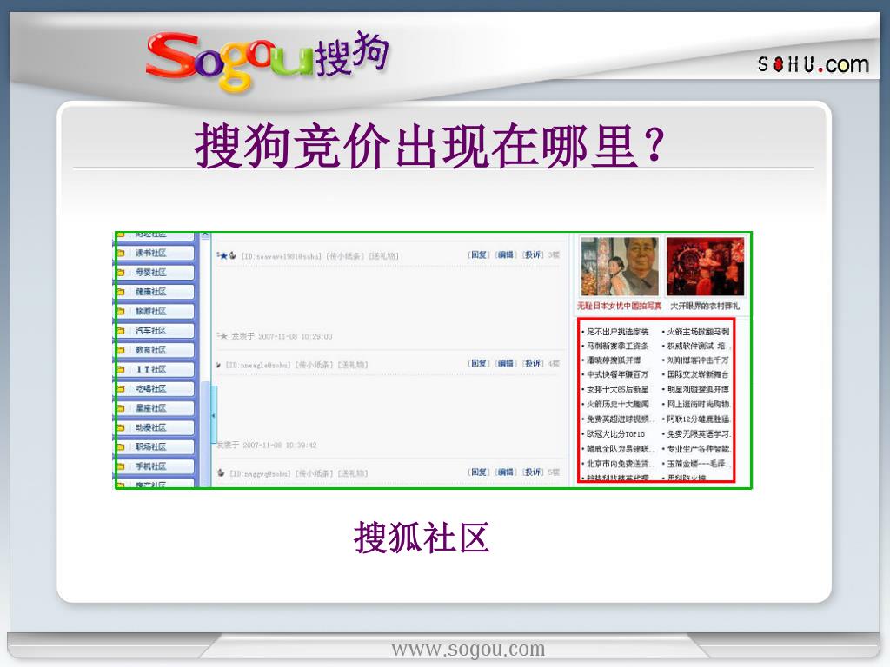
Task: Click the blue star icon in the 3楼 post header
Action: [223, 256]
